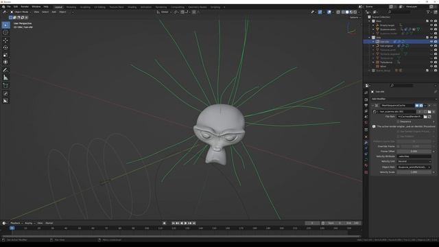Screen dimensions: 439x247
Task: Open the Velocity Unit dropdown
Action: coord(414,162)
